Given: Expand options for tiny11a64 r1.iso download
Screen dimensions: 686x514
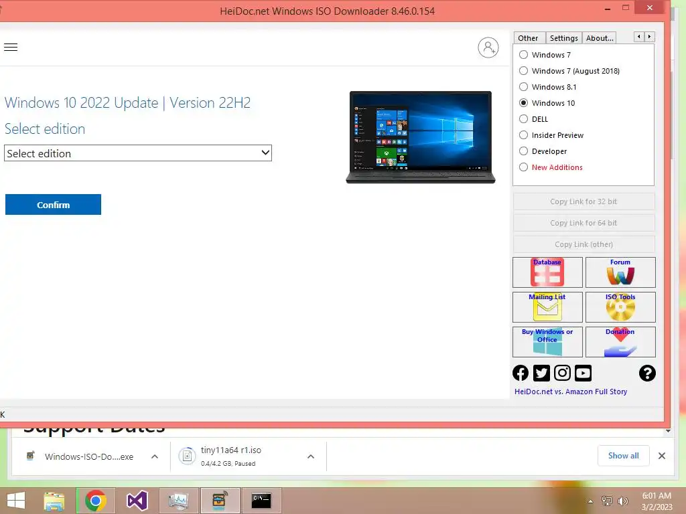Looking at the screenshot, I should [311, 456].
